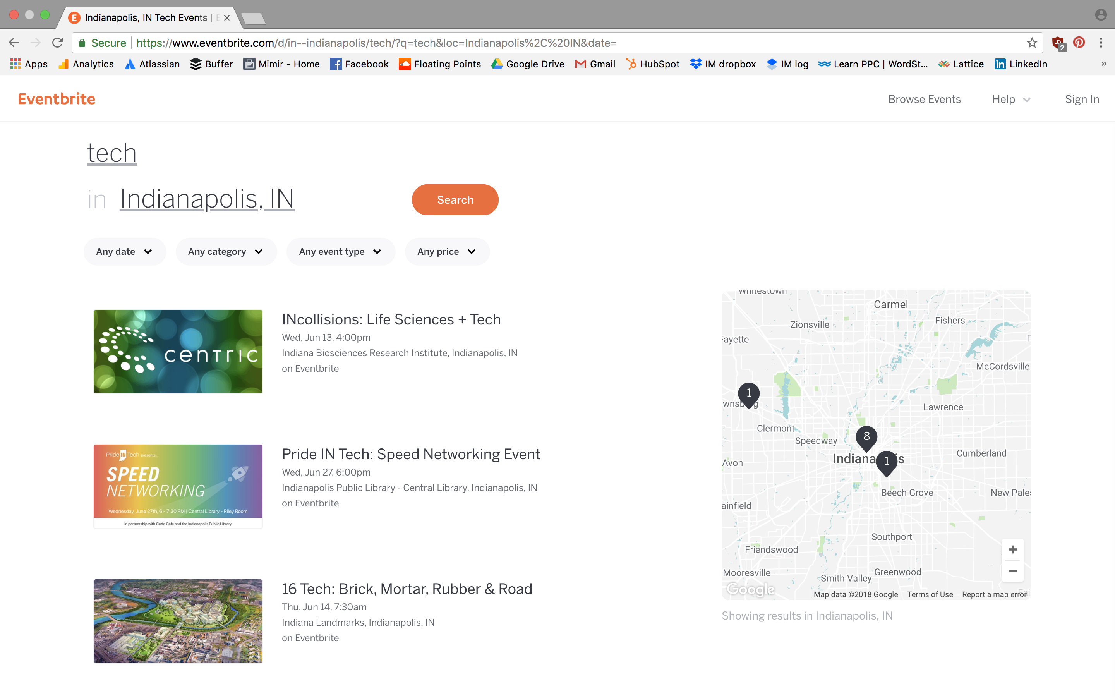
Task: Open the Any date filter dropdown
Action: pyautogui.click(x=124, y=252)
